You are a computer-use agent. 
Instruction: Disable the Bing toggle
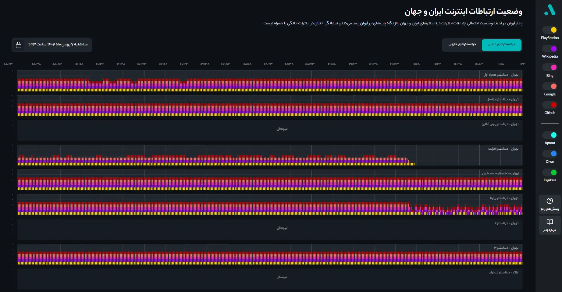pyautogui.click(x=550, y=67)
